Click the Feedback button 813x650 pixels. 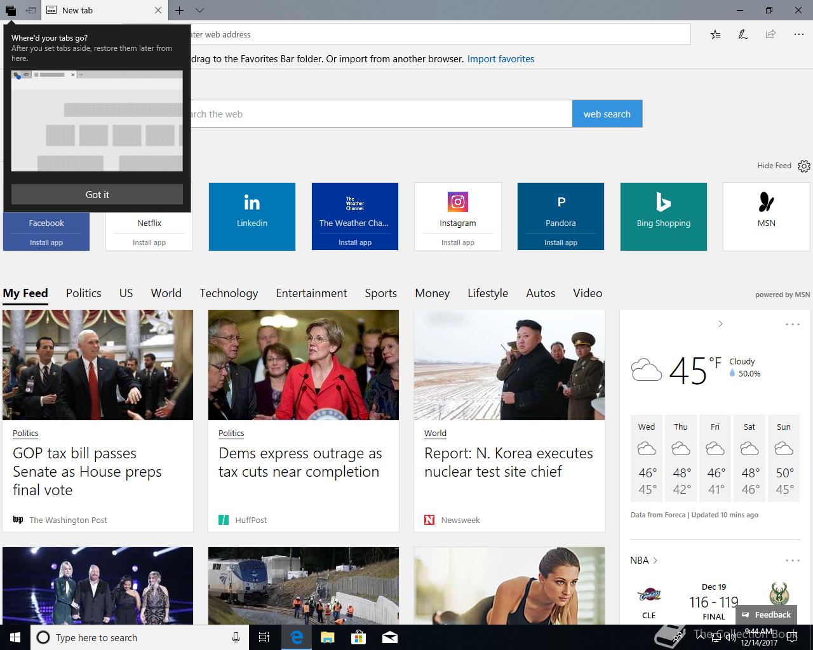click(766, 614)
